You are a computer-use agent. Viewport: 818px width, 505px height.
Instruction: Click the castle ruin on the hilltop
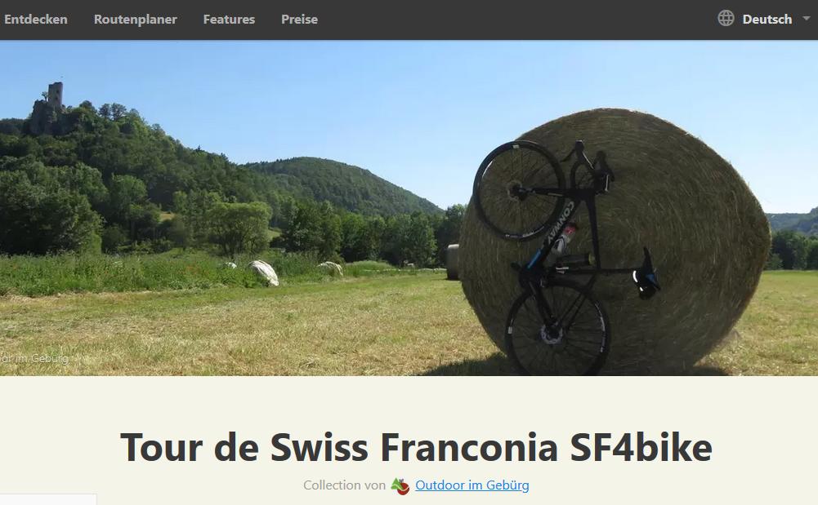coord(48,109)
